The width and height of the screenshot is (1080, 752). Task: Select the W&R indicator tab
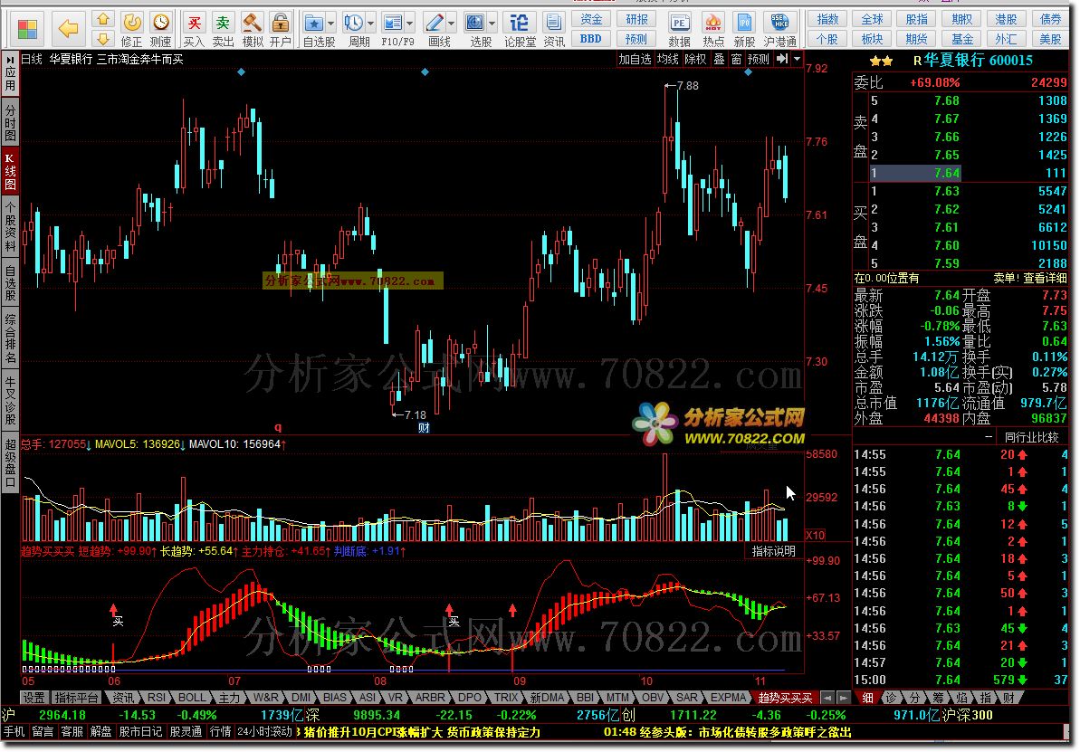tap(266, 698)
